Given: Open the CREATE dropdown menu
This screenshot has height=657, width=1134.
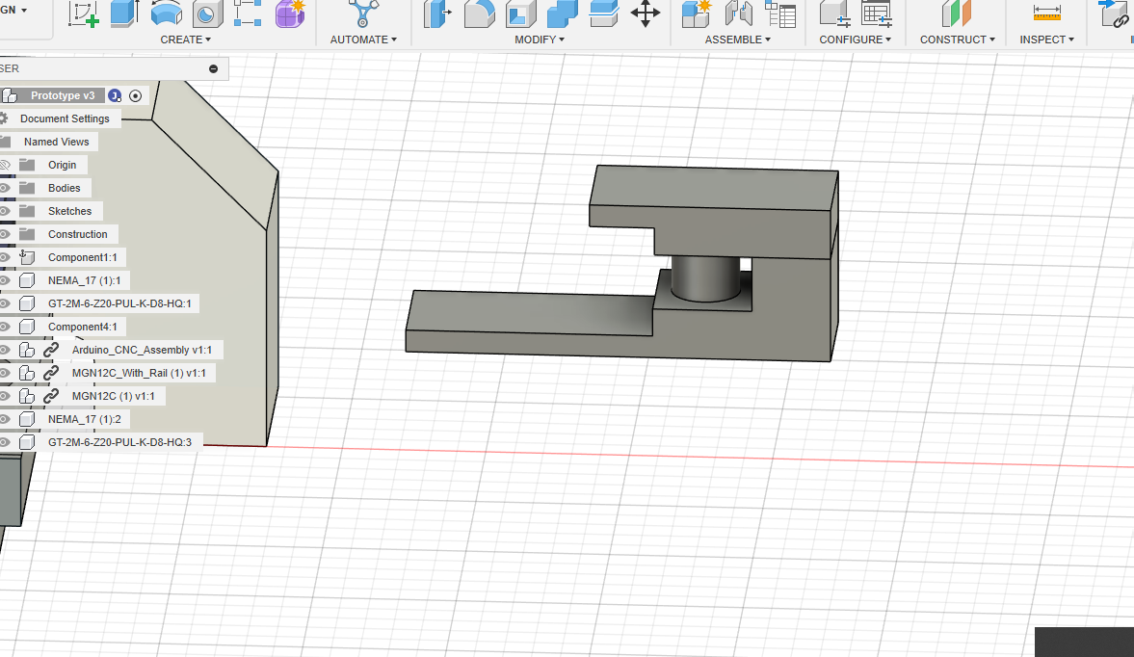Looking at the screenshot, I should tap(185, 39).
